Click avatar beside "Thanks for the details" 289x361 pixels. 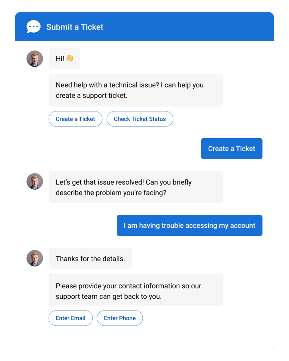[x=35, y=258]
